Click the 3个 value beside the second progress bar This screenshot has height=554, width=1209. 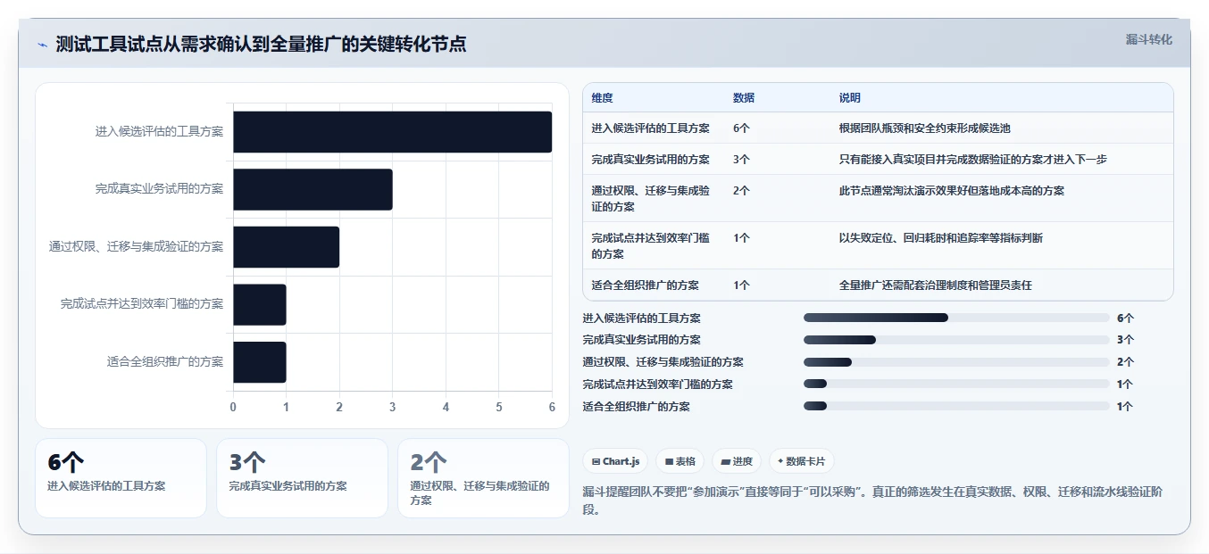[x=1125, y=340]
